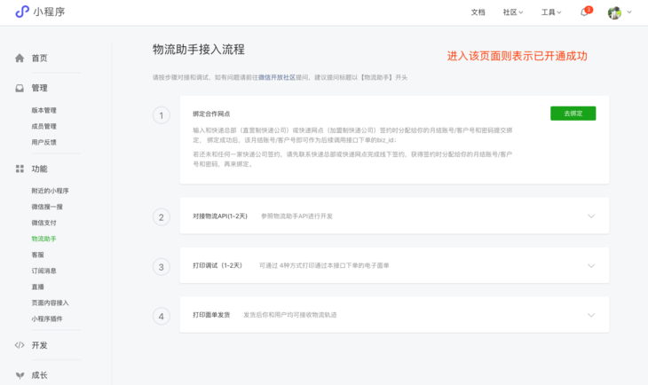
Task: Click the 功能 grid icon
Action: [20, 169]
